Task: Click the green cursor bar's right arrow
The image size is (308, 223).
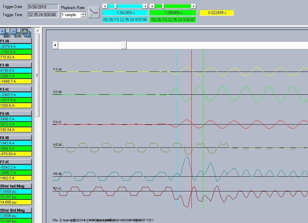Action: pos(194,6)
